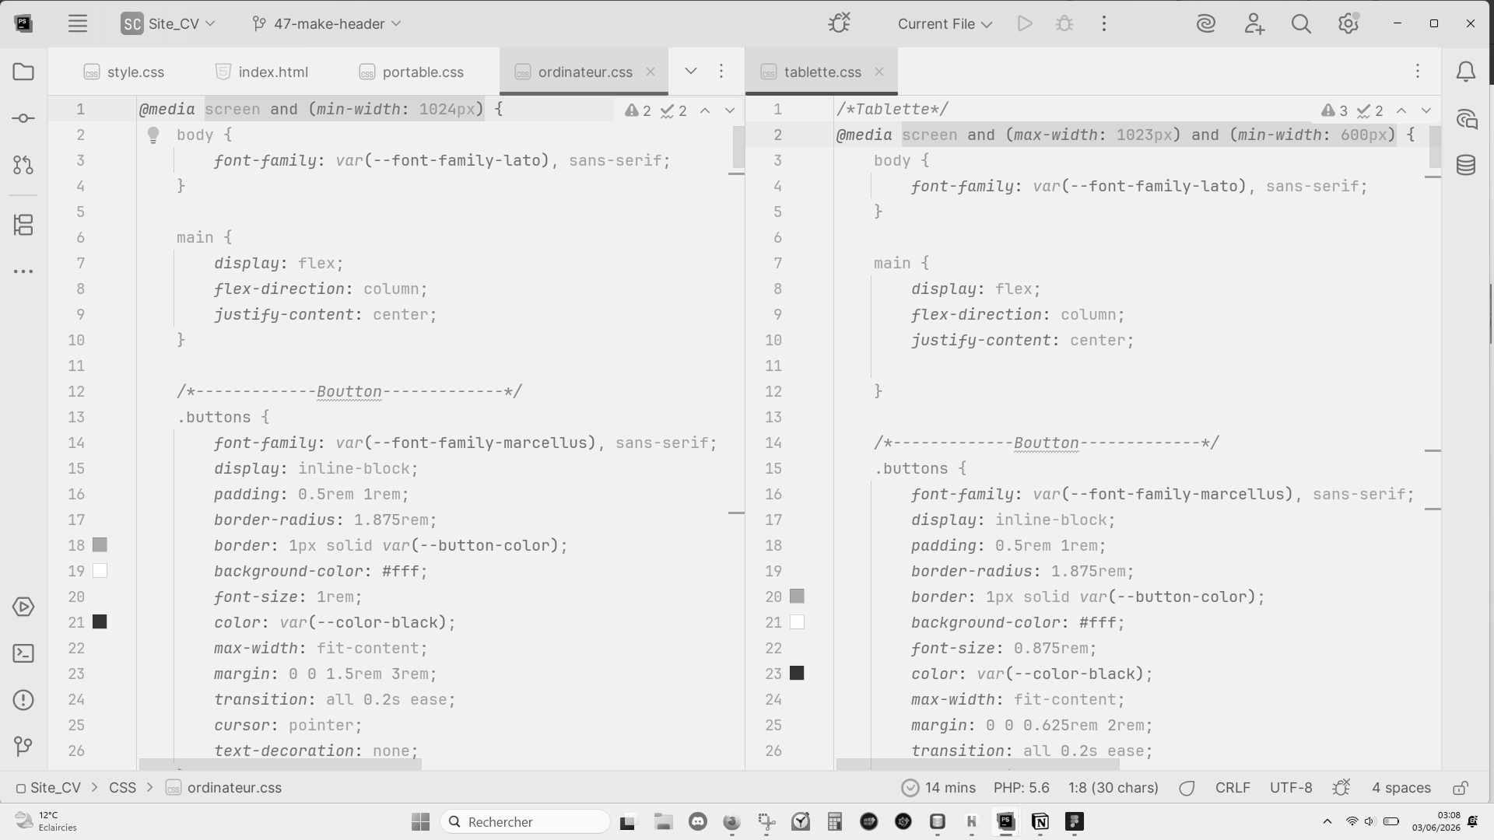Open the Structure tool window
The image size is (1494, 840).
[x=23, y=226]
